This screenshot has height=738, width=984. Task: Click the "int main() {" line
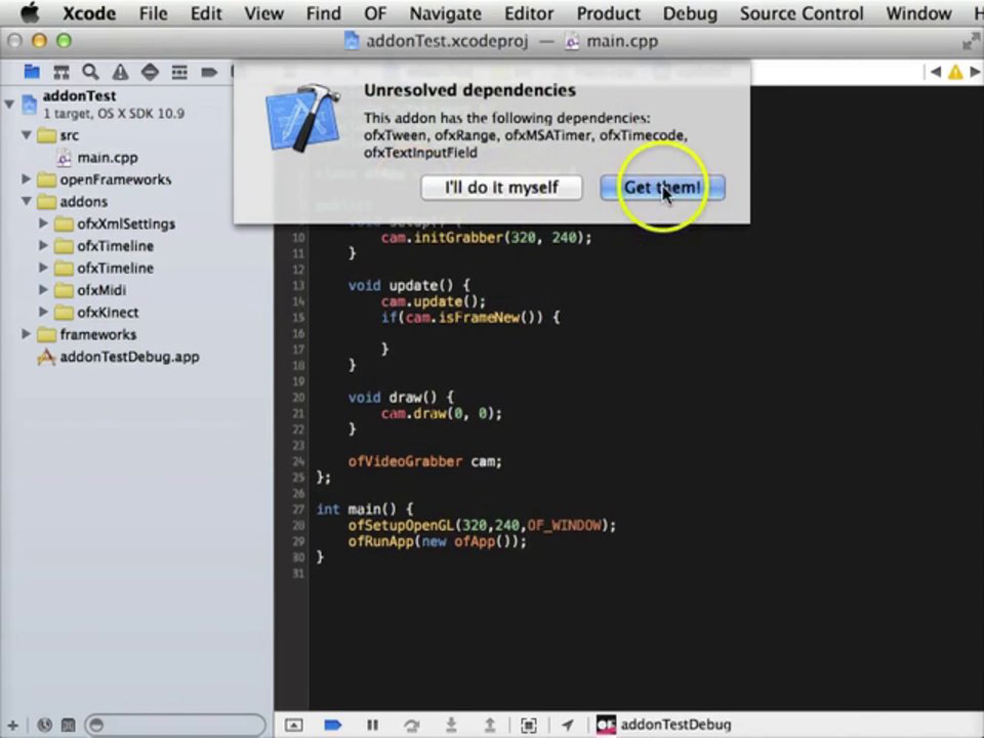(365, 509)
